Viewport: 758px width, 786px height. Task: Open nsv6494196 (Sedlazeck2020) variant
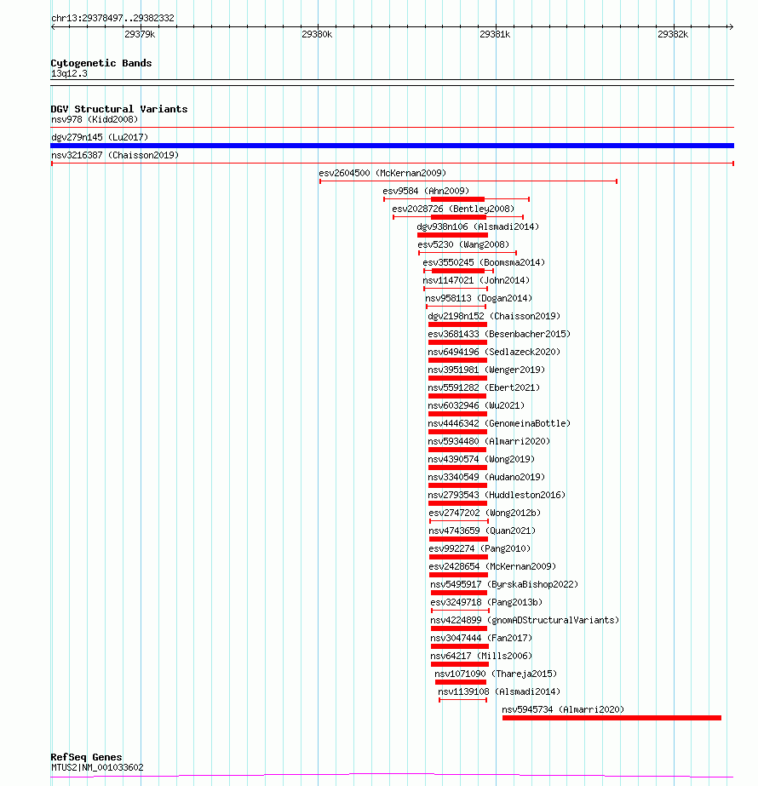coord(494,352)
